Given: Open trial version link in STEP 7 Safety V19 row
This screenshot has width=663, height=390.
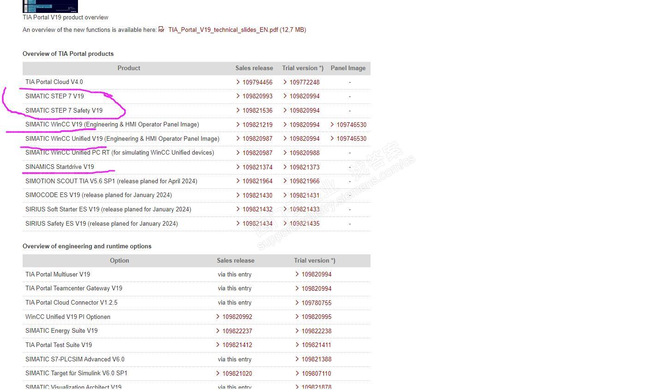Looking at the screenshot, I should (305, 111).
